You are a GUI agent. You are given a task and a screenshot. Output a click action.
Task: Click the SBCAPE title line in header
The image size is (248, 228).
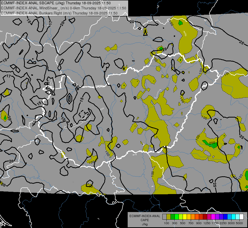[x=56, y=3]
